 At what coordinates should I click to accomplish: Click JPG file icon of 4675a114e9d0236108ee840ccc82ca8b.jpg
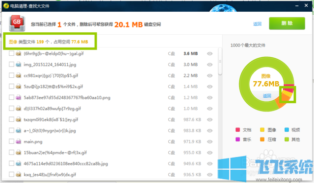pos(19,163)
